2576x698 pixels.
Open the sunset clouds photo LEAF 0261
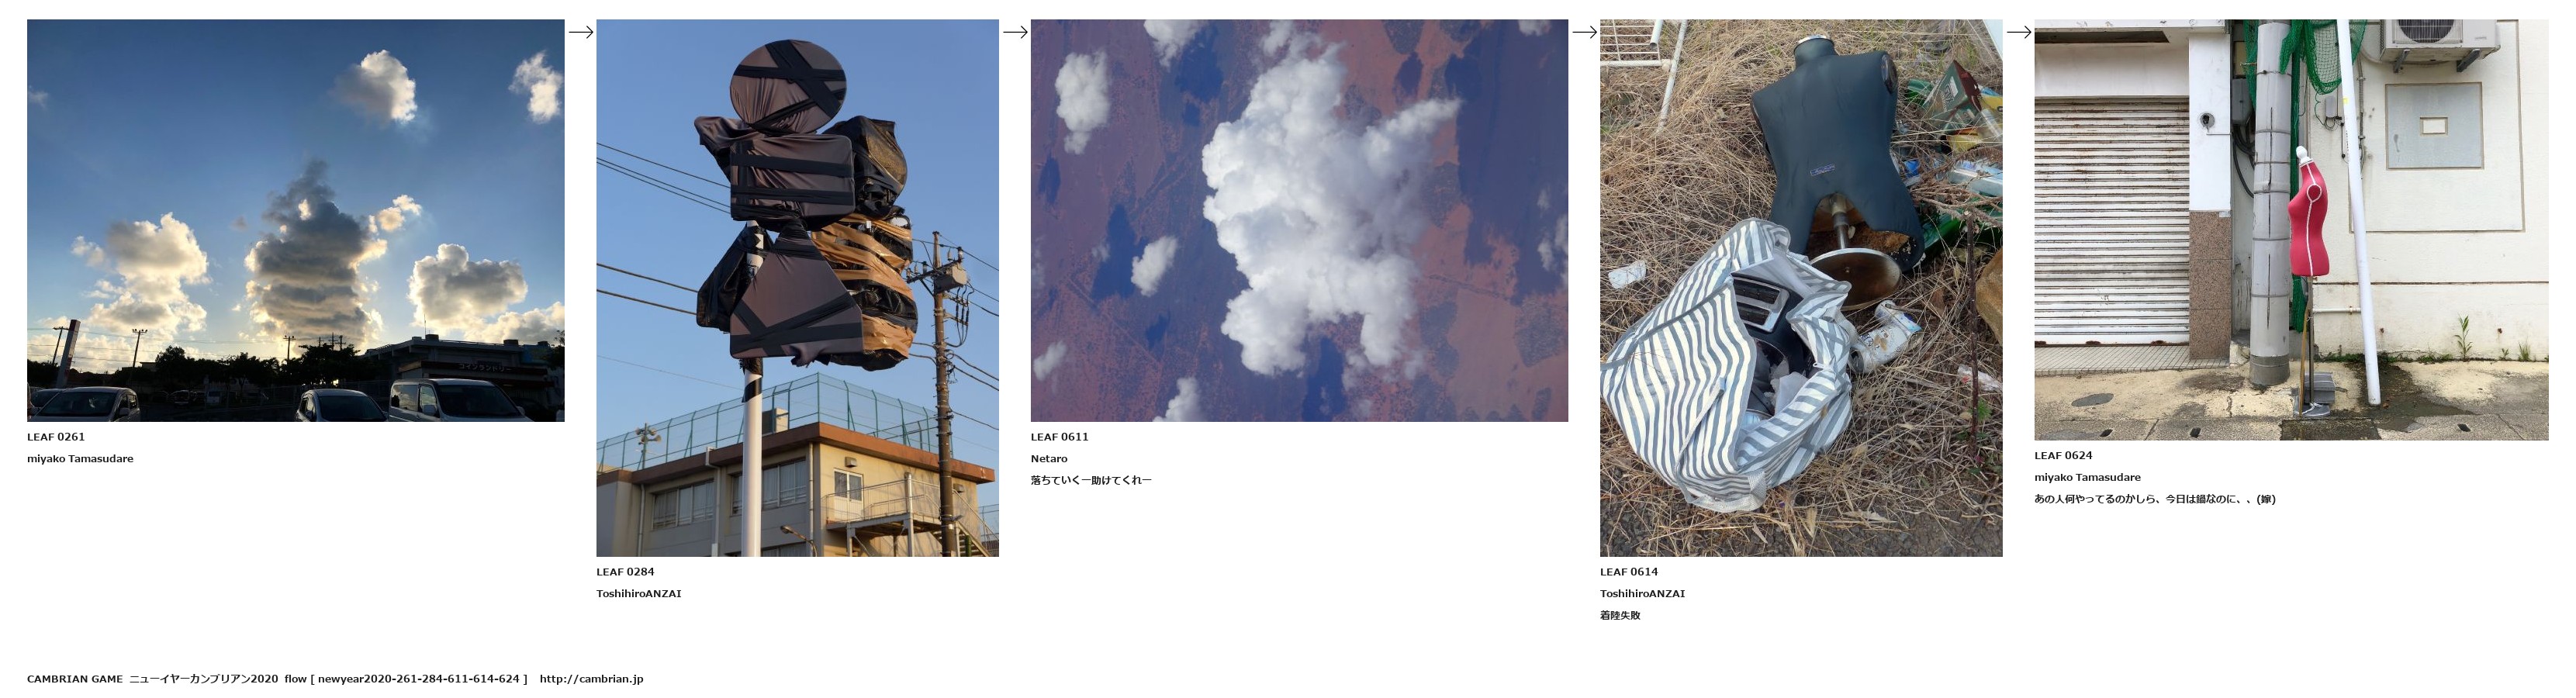tap(296, 220)
